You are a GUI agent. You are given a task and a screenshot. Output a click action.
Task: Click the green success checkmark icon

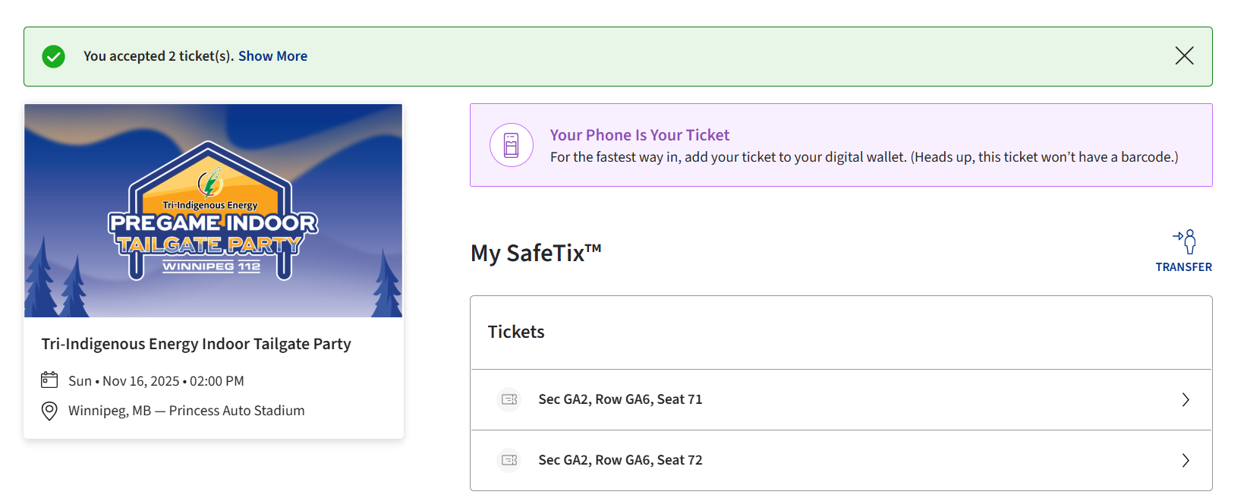point(53,56)
